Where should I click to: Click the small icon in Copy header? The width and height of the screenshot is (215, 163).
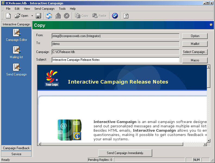click(211, 25)
